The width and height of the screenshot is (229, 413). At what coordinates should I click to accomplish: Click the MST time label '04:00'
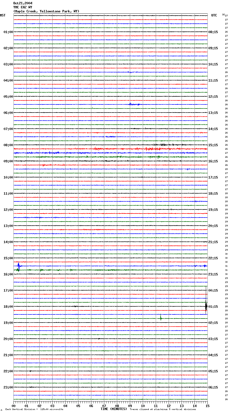(8, 80)
